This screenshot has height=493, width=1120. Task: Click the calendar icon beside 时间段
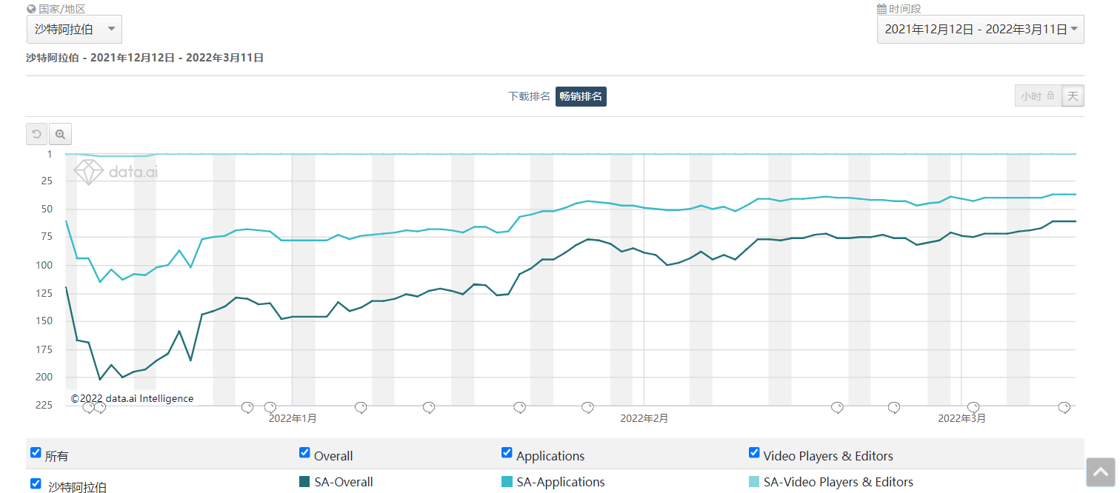[881, 10]
